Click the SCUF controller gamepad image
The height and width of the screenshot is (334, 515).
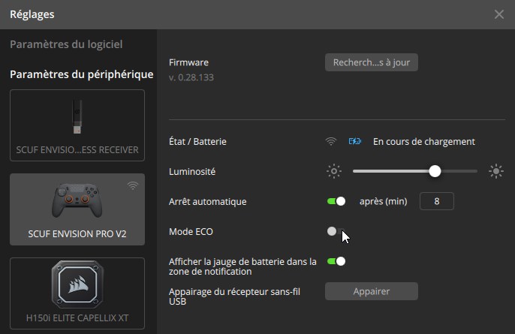77,201
